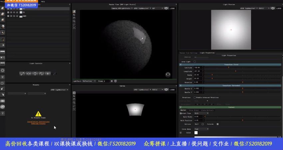Open the Render View camera dropdown
283x150 pixels.
point(122,8)
